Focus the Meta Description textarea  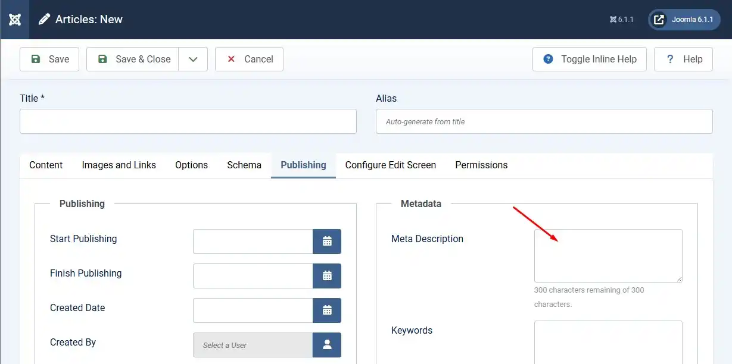(608, 256)
